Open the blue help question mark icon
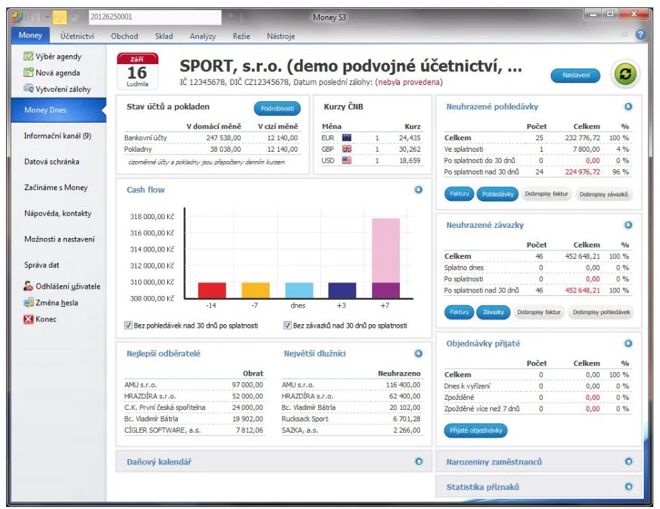 (x=640, y=35)
